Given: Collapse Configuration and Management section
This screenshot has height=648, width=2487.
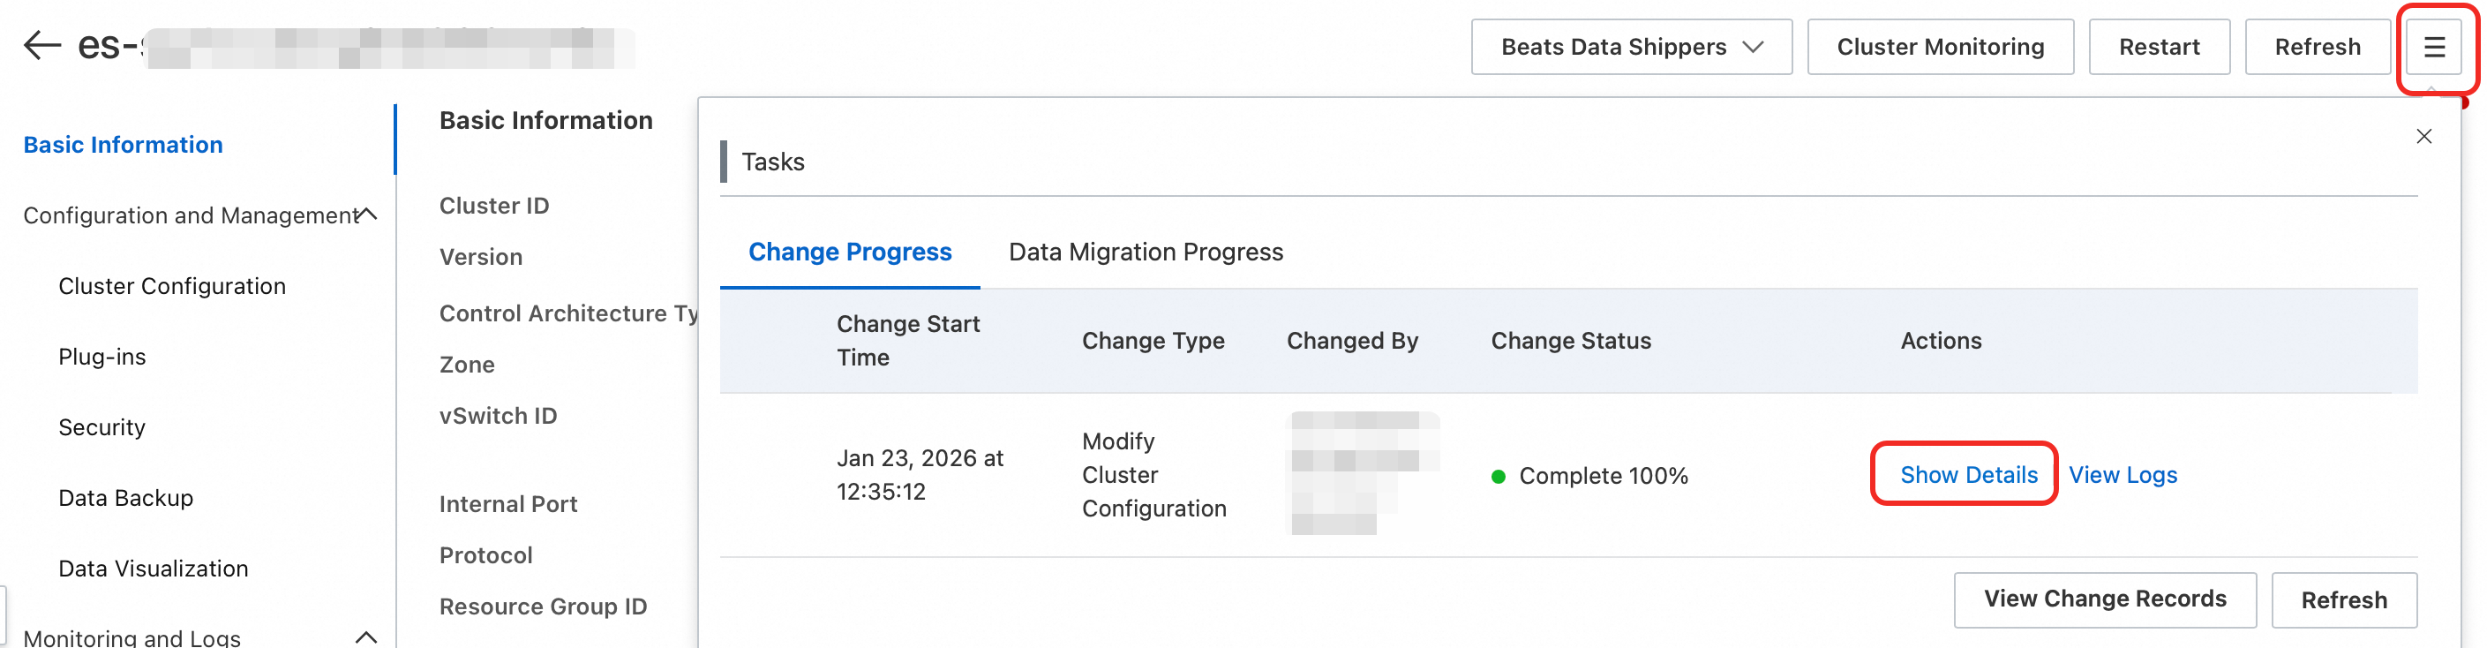Looking at the screenshot, I should pos(367,215).
